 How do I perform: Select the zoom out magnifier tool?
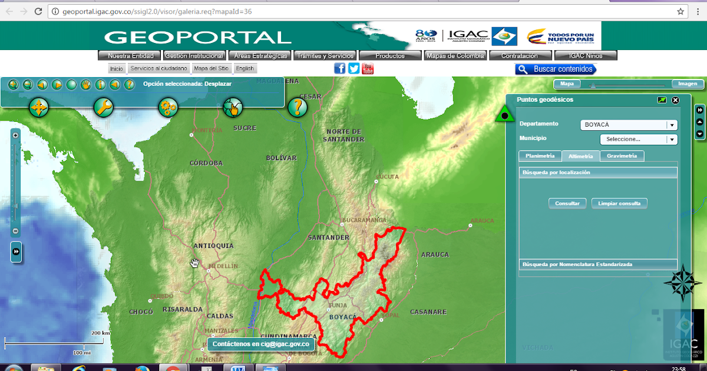pyautogui.click(x=27, y=84)
